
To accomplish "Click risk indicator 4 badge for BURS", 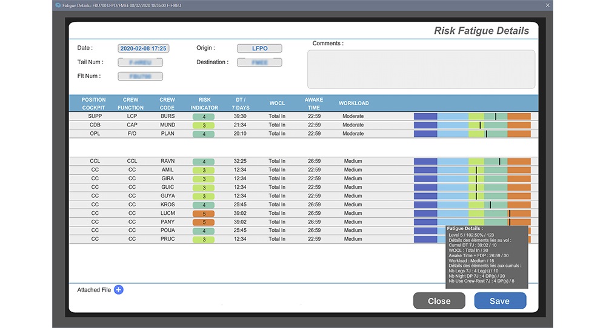I will pyautogui.click(x=204, y=116).
